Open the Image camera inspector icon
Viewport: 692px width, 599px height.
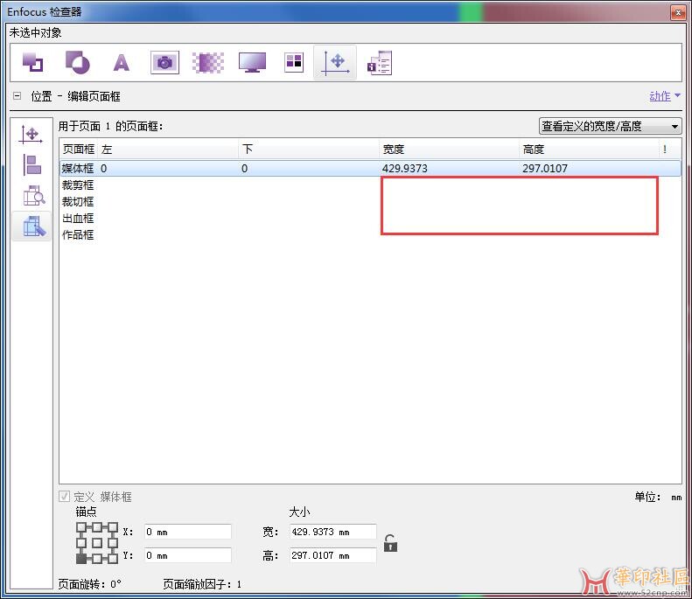pos(164,63)
